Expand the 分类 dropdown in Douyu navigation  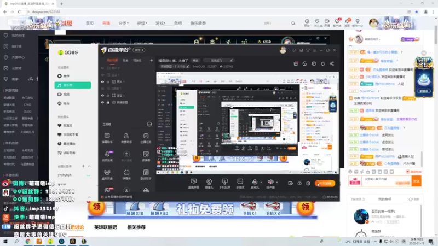pos(124,23)
